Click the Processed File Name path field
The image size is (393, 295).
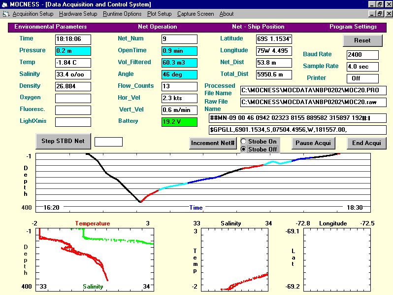[x=313, y=90]
